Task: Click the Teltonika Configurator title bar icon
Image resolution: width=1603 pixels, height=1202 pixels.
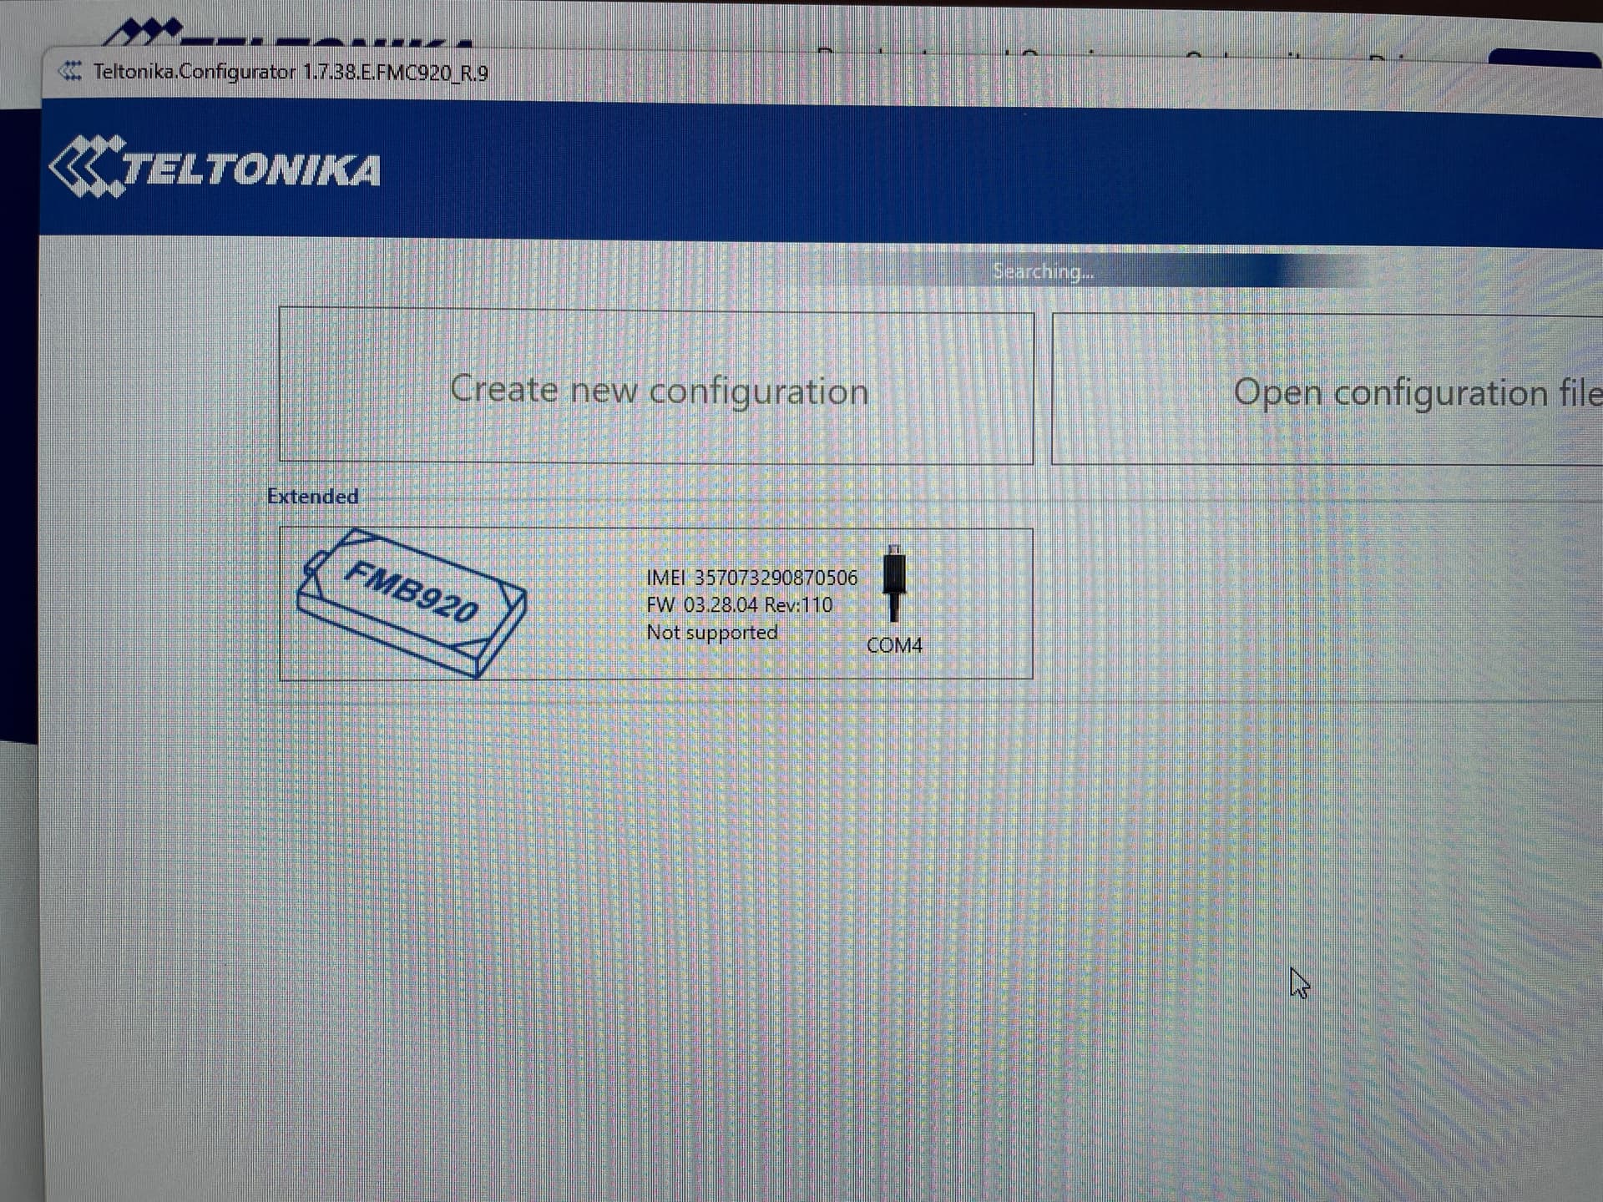Action: [70, 72]
